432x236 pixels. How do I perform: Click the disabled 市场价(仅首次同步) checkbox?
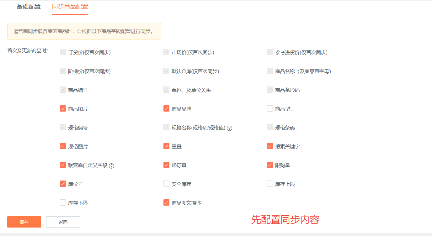(166, 52)
